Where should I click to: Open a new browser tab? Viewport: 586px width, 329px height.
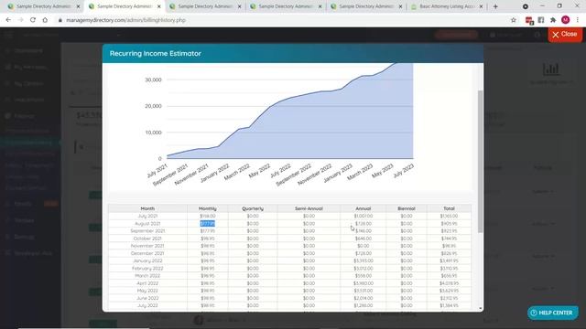[495, 6]
